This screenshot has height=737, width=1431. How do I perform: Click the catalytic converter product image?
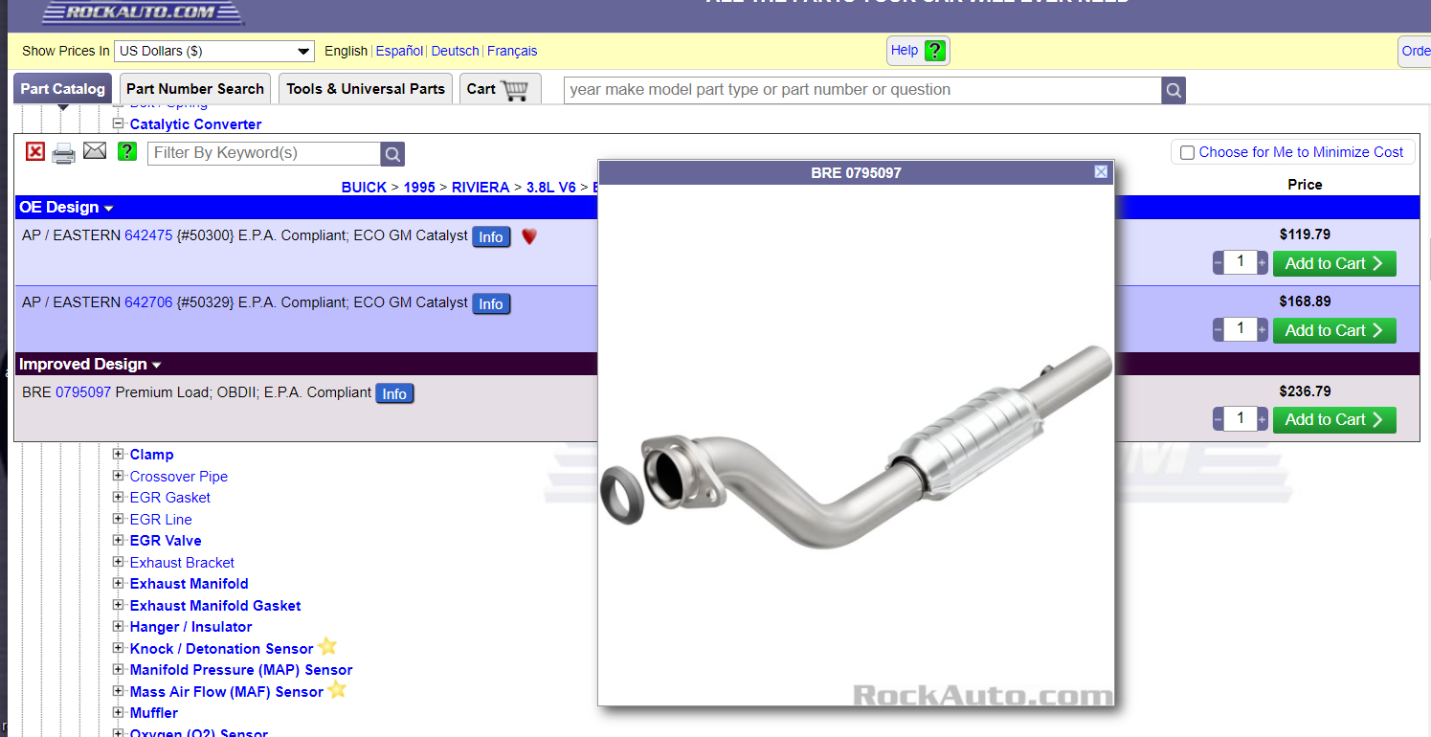click(x=856, y=446)
